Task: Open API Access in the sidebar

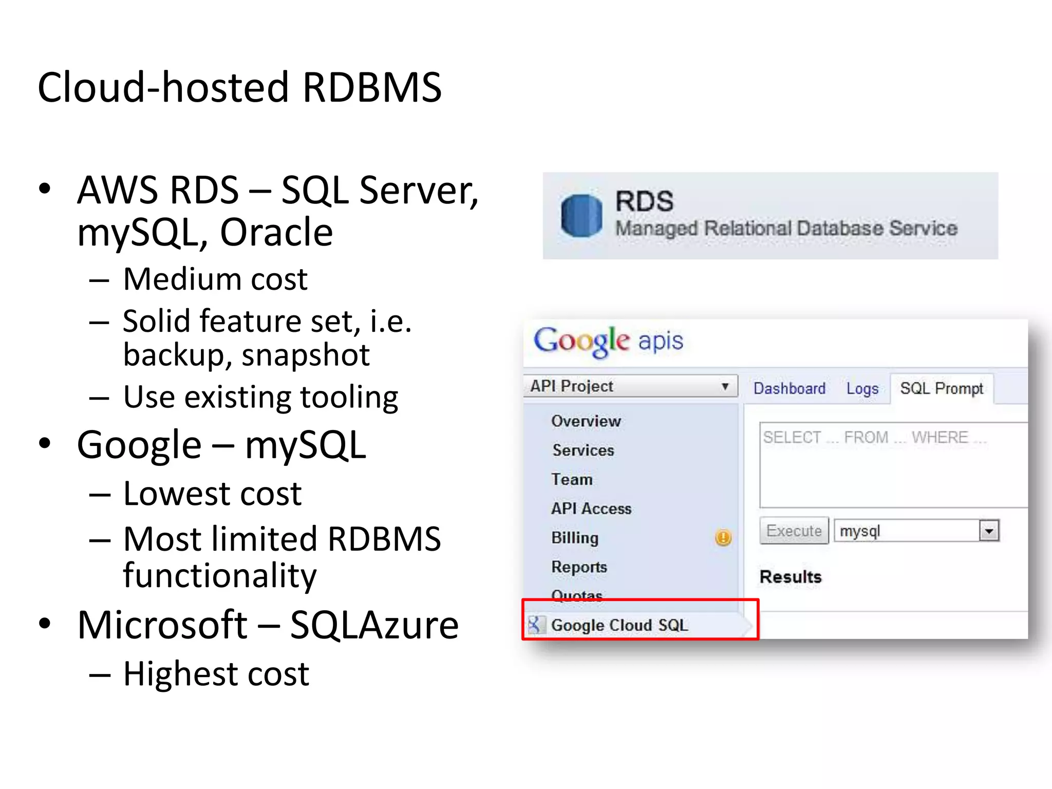Action: [591, 509]
